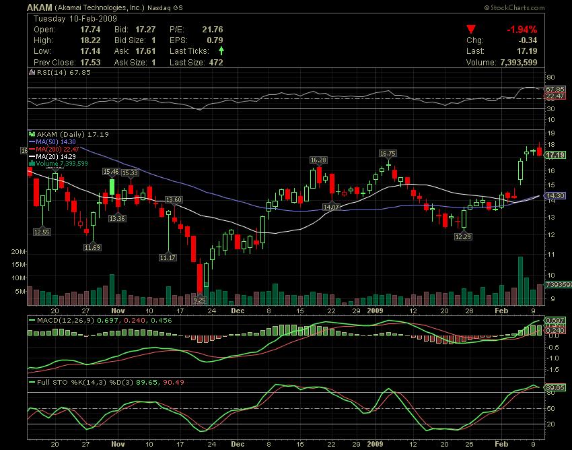Click the 15.46 high price annotation
Viewport: 572px width, 450px height.
[111, 171]
